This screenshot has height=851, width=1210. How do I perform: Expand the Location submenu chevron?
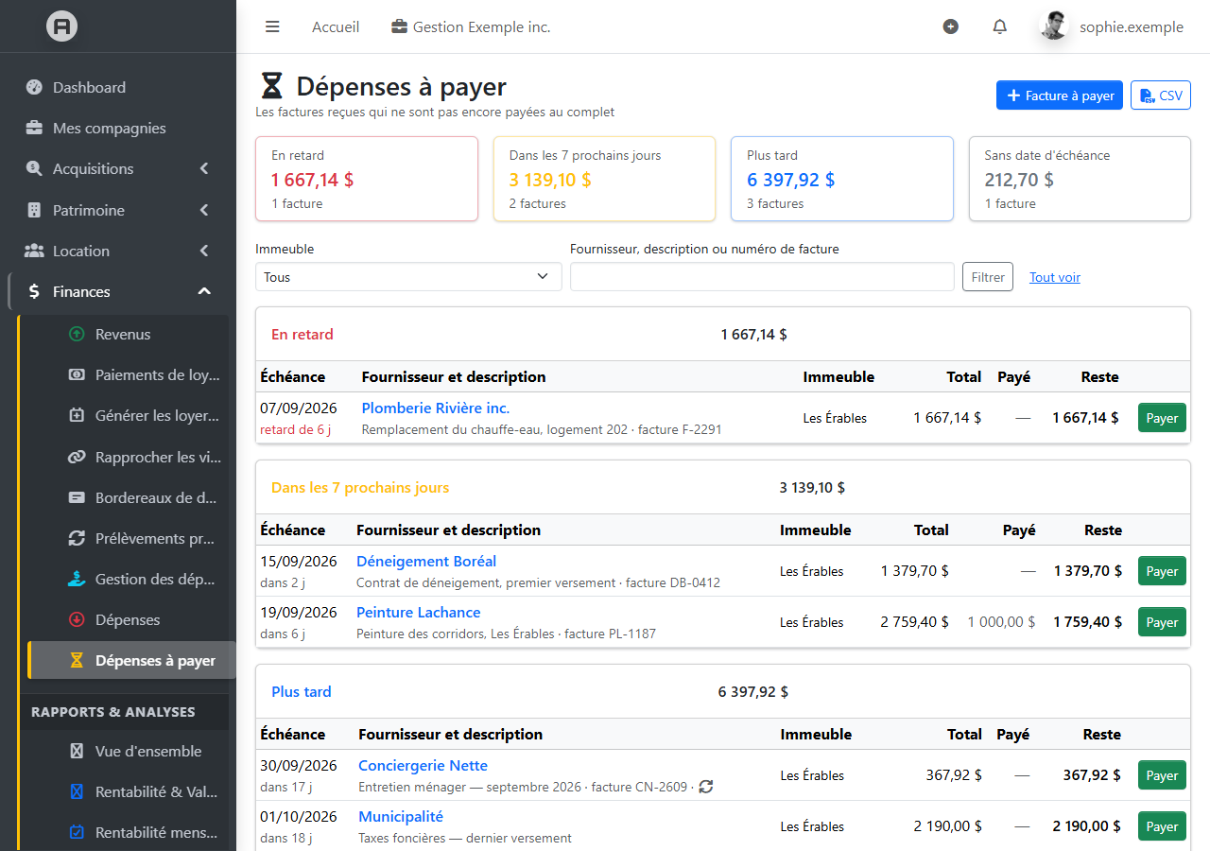204,251
